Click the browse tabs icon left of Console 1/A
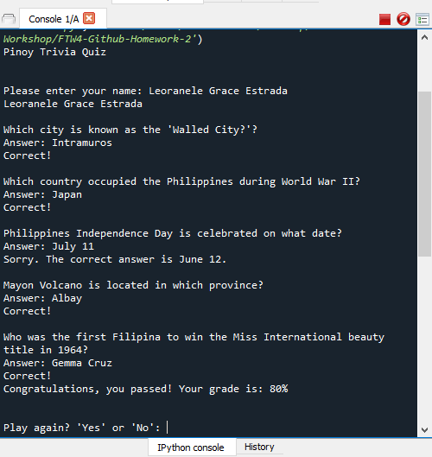Viewport: 432px width, 457px height. 9,19
